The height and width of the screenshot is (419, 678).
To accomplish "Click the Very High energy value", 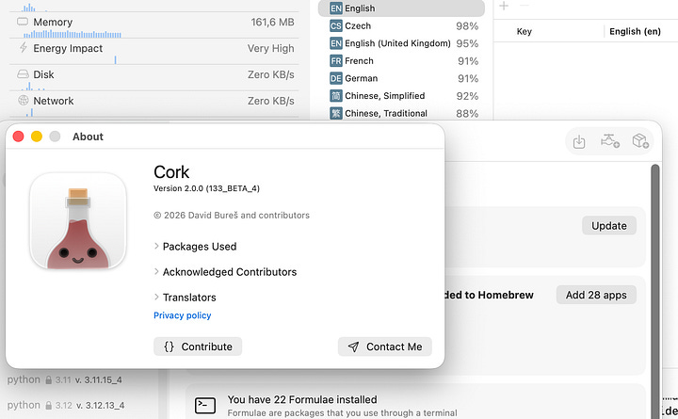I will pos(270,48).
